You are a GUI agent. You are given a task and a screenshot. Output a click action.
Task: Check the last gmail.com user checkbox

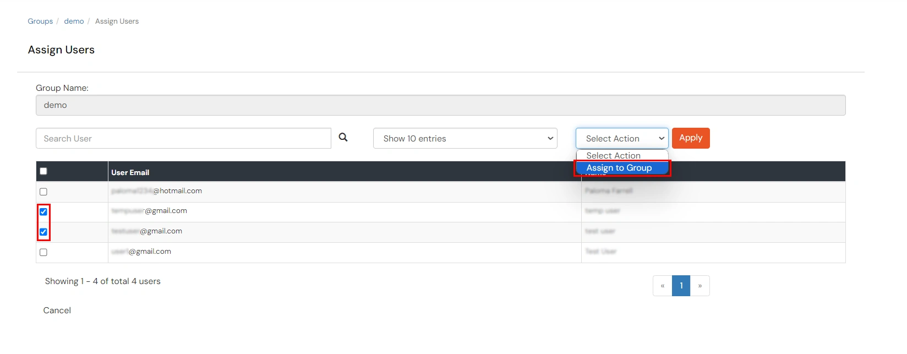click(x=43, y=252)
